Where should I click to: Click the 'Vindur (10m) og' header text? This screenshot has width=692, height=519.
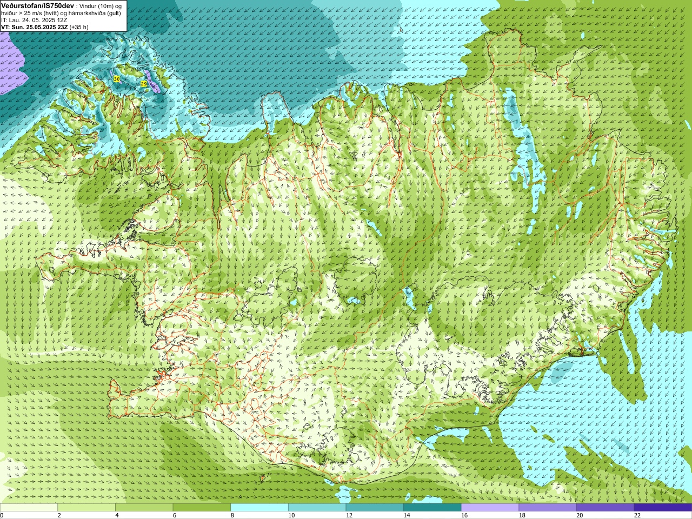101,6
